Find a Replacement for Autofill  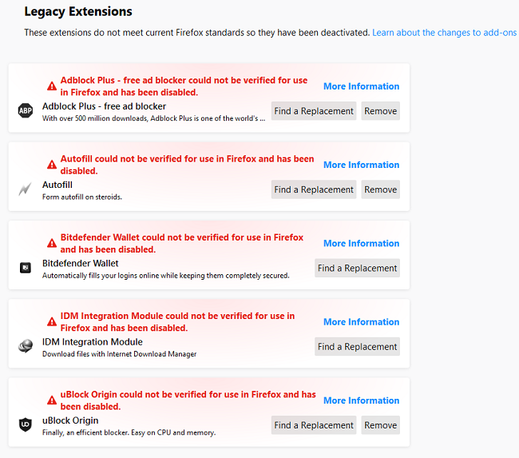click(314, 189)
